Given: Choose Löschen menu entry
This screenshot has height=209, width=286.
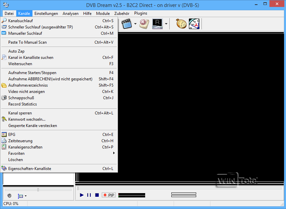Looking at the screenshot, I should pyautogui.click(x=59, y=160).
